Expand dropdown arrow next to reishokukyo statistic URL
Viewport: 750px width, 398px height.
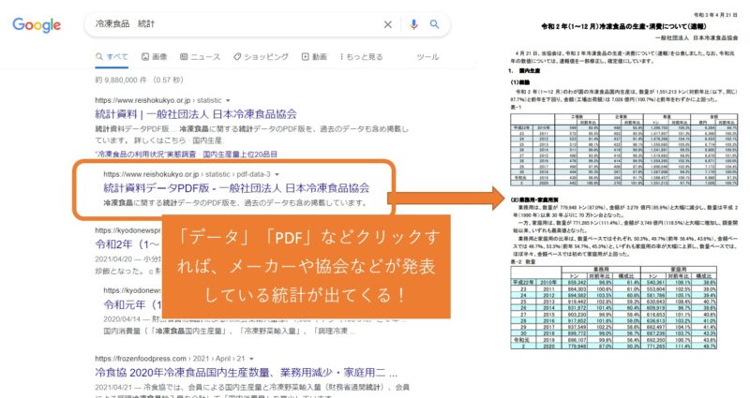228,100
